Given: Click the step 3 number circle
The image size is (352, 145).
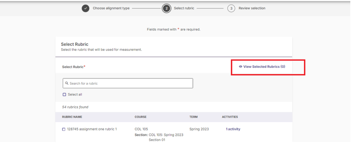Looking at the screenshot, I should [x=231, y=8].
